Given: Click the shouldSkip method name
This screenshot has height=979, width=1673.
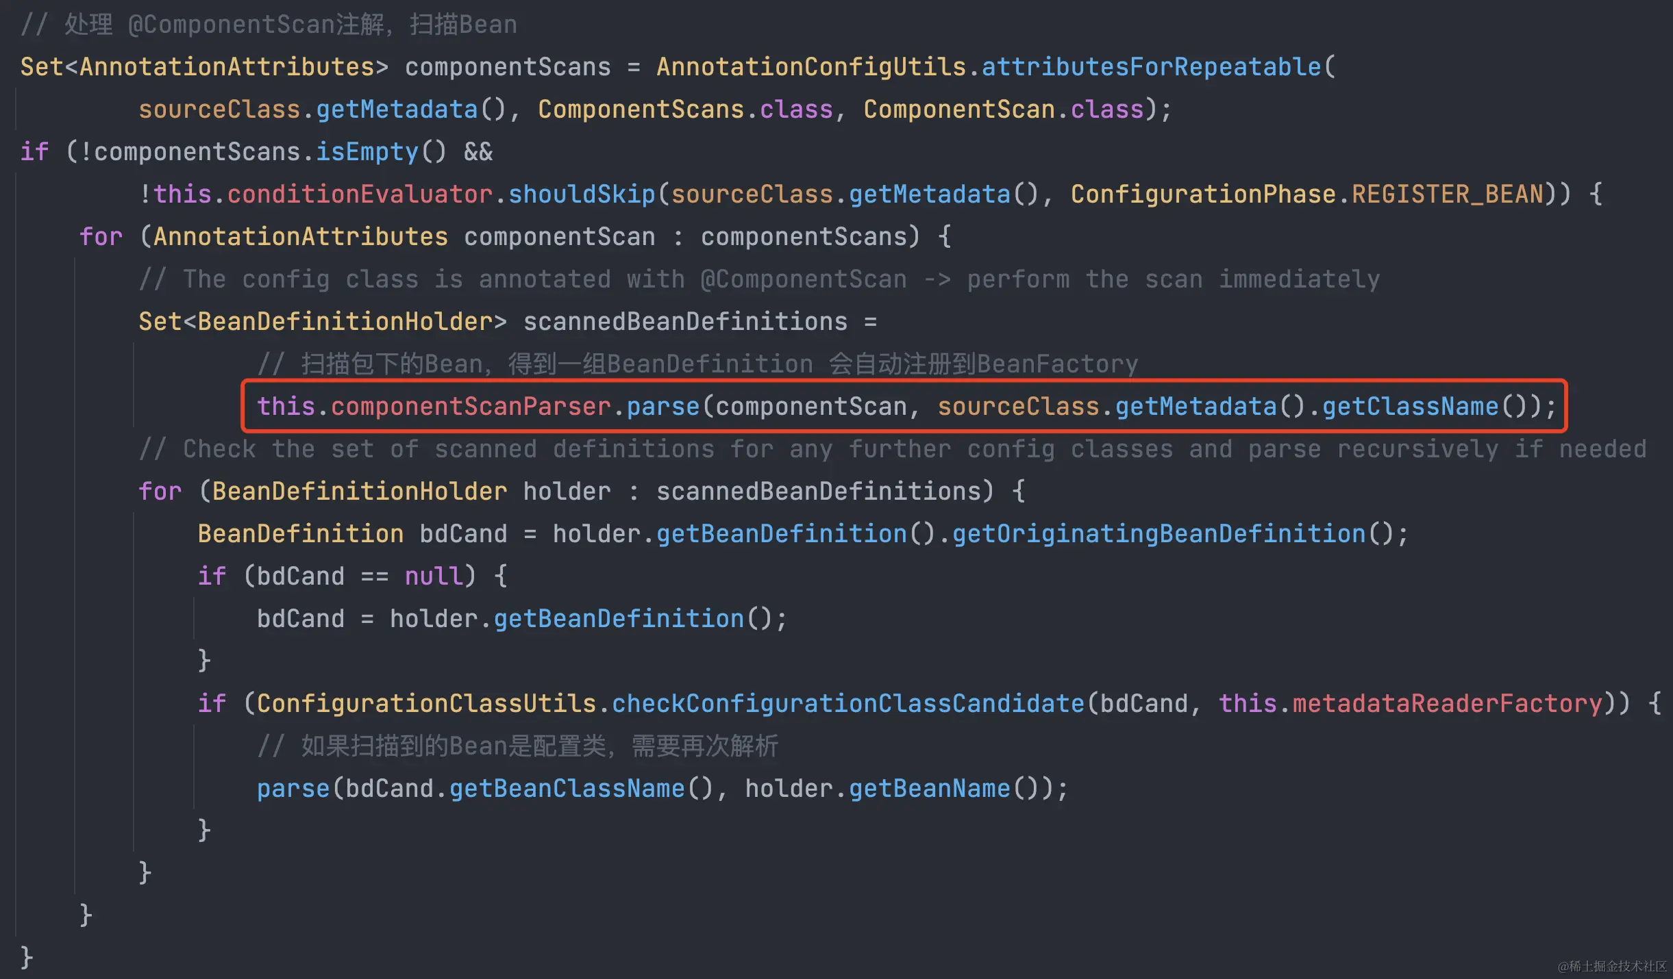Looking at the screenshot, I should point(582,194).
